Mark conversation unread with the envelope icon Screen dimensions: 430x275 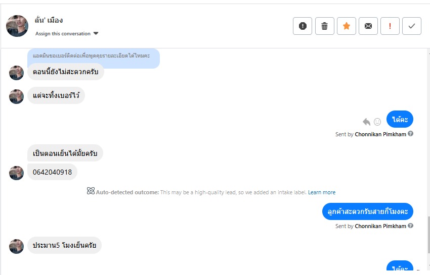(x=368, y=26)
